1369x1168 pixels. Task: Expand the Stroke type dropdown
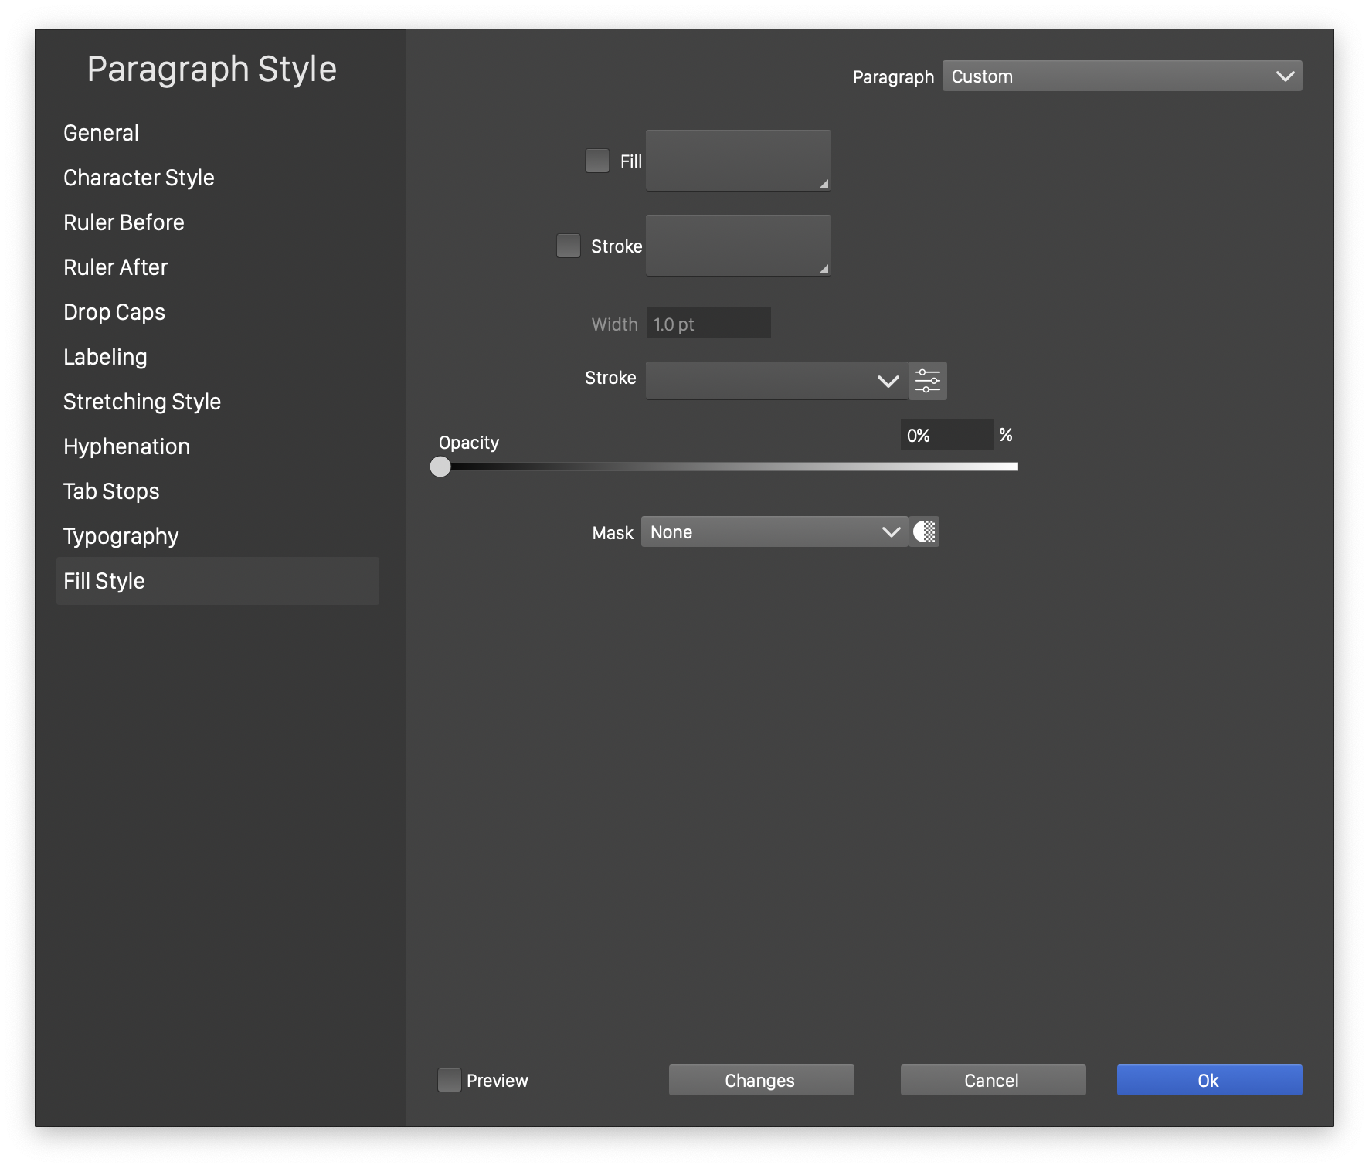(x=776, y=381)
